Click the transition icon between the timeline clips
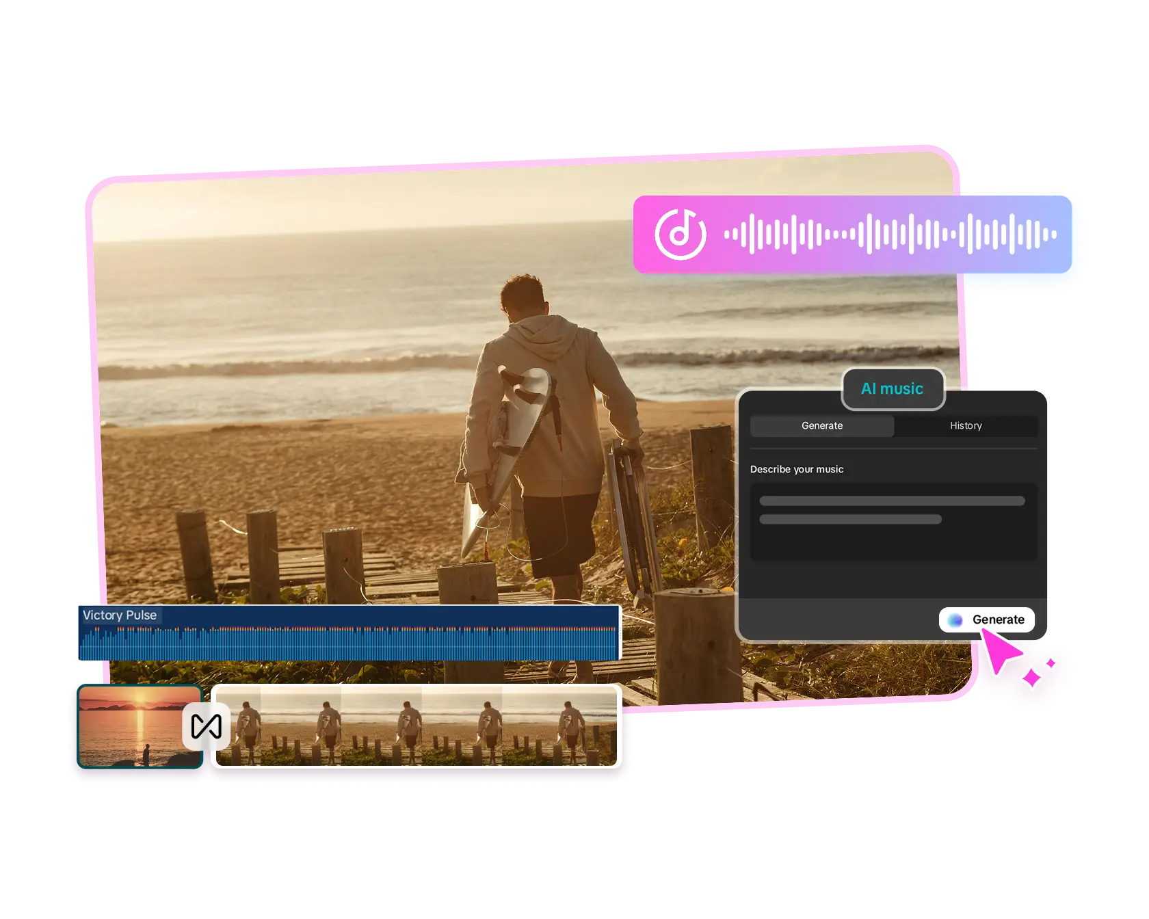This screenshot has height=919, width=1149. 207,725
